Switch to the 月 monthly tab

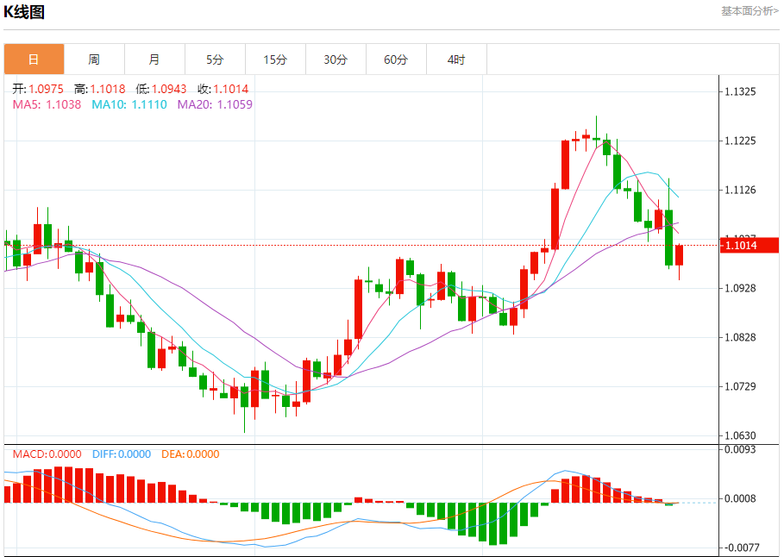155,59
